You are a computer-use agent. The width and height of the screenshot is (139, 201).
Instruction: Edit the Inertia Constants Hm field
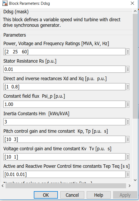click(64, 122)
